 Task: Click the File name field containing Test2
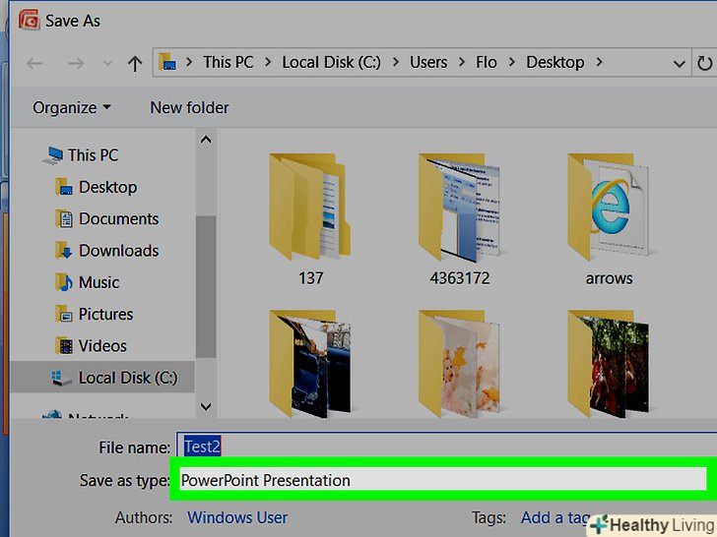click(447, 447)
